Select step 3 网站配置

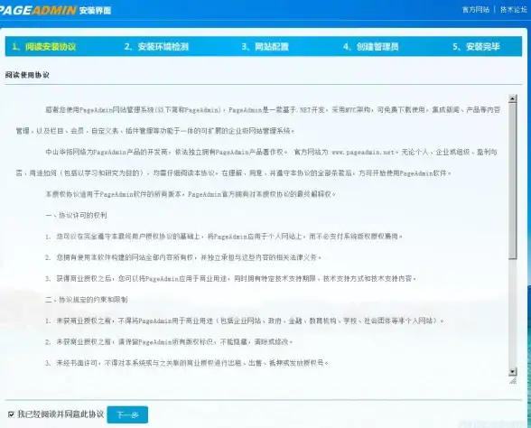(265, 47)
